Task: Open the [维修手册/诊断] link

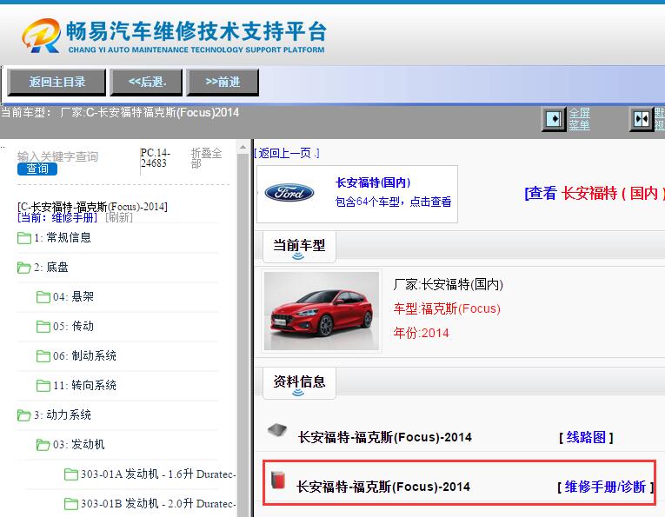Action: point(605,487)
